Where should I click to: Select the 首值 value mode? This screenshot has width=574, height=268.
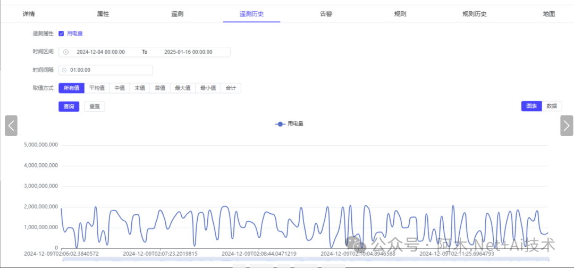click(x=160, y=88)
